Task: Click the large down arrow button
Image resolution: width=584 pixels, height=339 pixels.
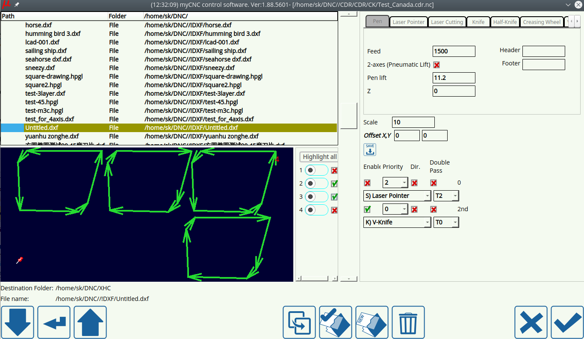Action: click(x=18, y=322)
